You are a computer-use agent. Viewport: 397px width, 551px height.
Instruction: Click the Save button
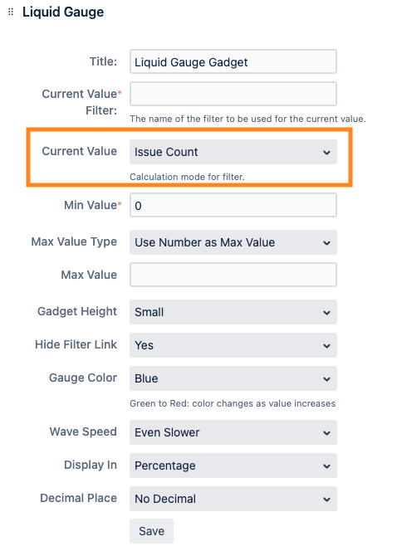151,531
